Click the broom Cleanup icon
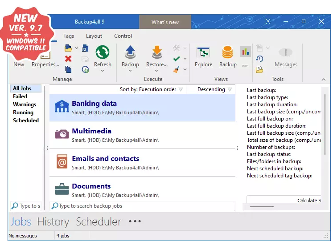 click(176, 69)
